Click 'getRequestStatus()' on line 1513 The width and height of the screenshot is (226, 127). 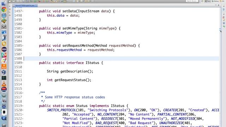point(72,80)
